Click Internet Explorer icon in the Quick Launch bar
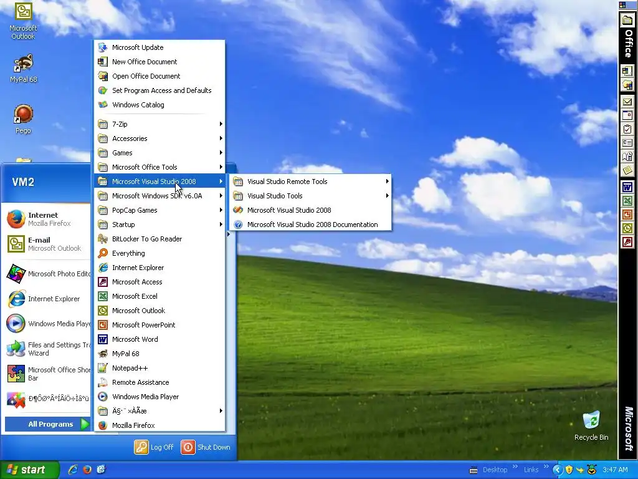 (74, 470)
